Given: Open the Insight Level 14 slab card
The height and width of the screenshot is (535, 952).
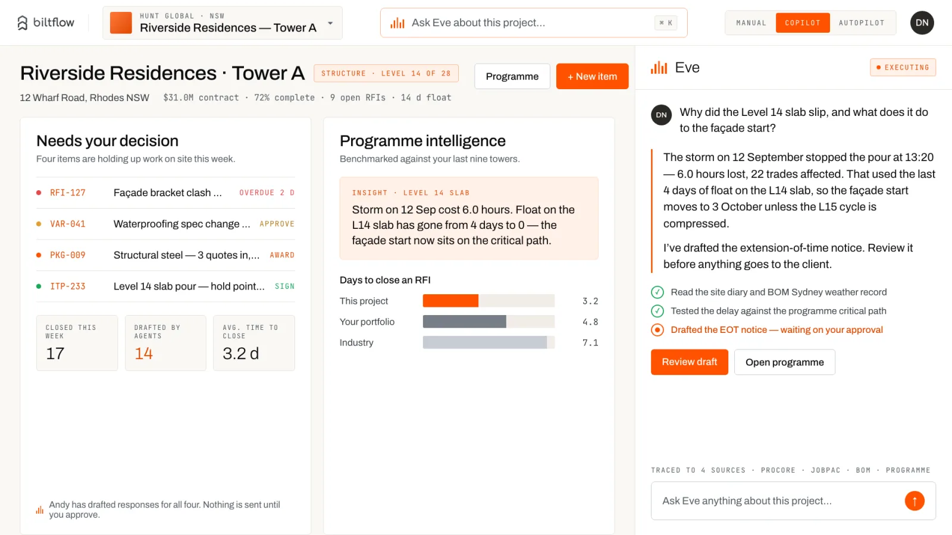Looking at the screenshot, I should (469, 218).
